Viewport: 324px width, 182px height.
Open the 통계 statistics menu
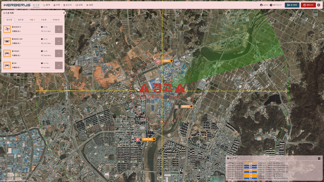click(47, 5)
